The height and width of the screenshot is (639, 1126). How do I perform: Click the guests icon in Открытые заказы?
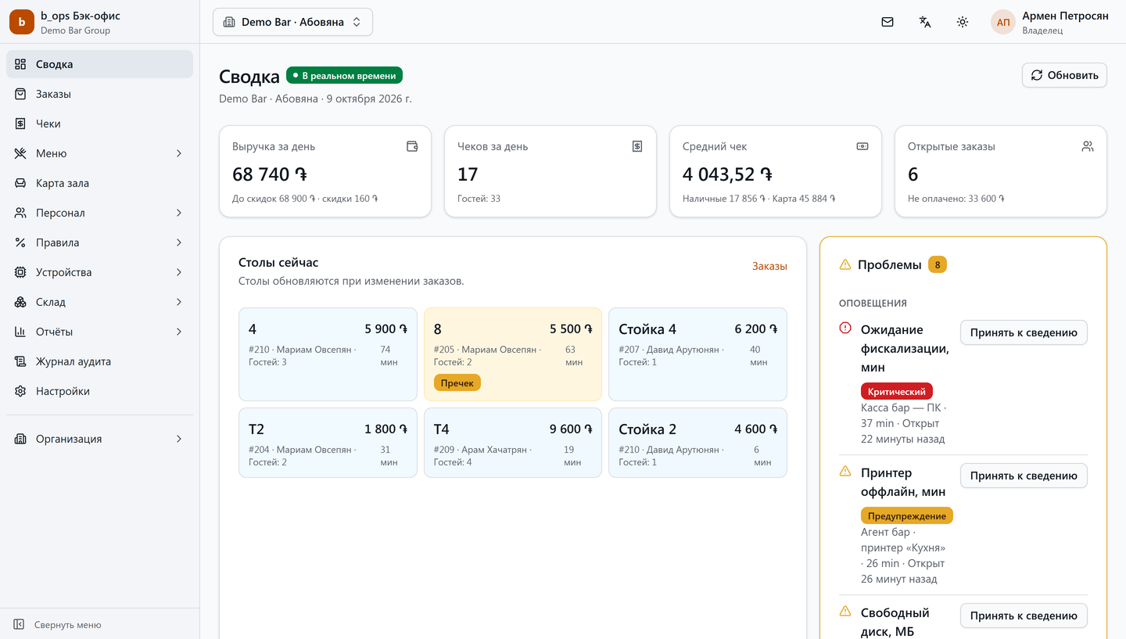click(x=1088, y=146)
